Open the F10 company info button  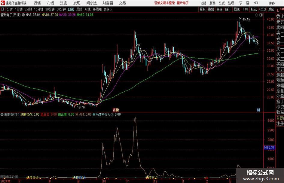coord(245,9)
